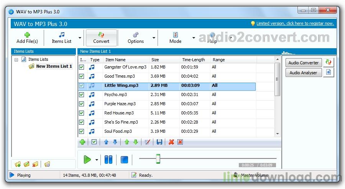Click the Ready status notepad icon
Viewport: 345px width, 189px height.
point(134,175)
